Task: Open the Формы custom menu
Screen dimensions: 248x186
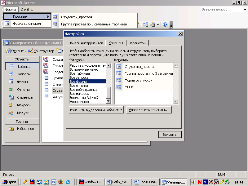Action: 11,10
